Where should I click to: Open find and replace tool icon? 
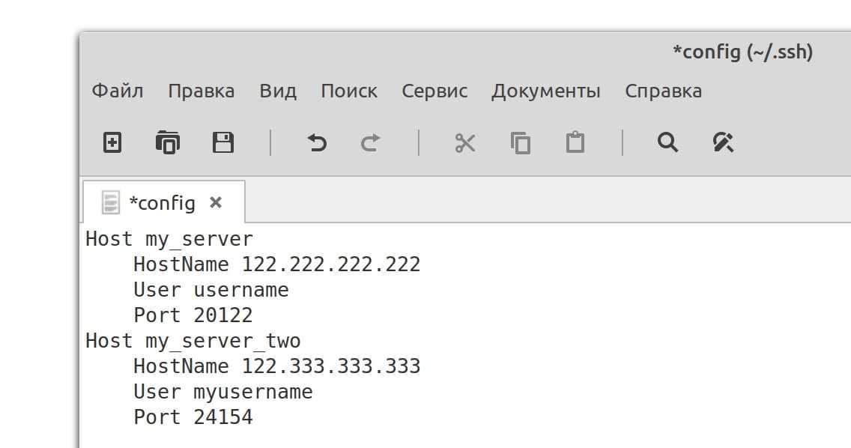click(x=723, y=142)
